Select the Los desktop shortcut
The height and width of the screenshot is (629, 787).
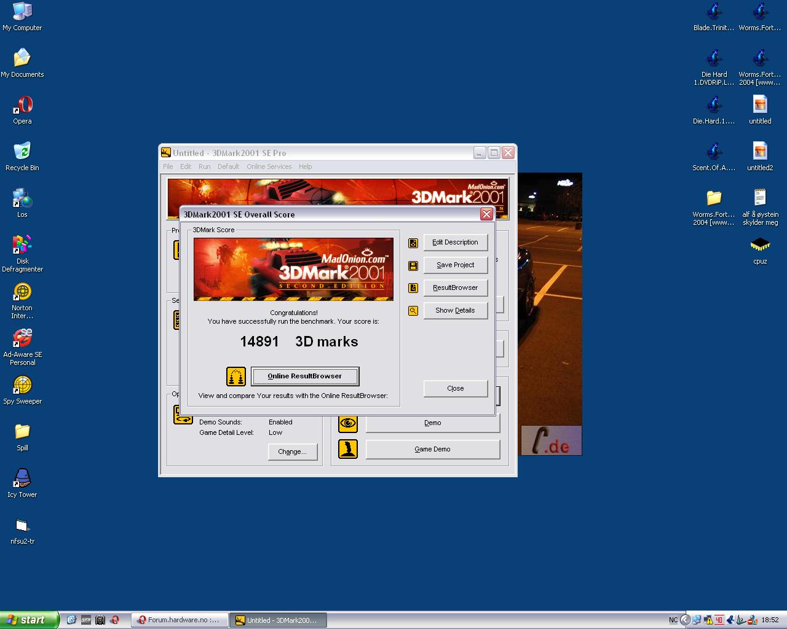coord(22,203)
